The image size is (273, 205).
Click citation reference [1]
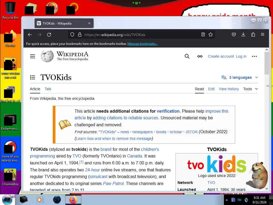pyautogui.click(x=81, y=162)
